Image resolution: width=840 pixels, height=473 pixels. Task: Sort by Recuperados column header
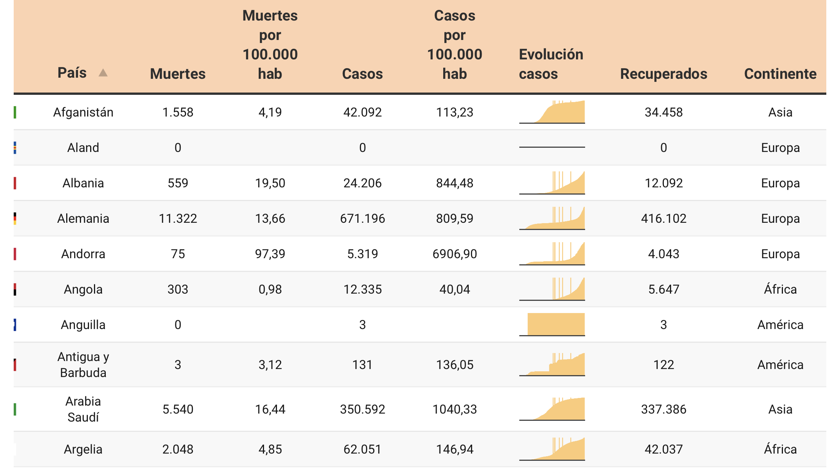pyautogui.click(x=664, y=74)
